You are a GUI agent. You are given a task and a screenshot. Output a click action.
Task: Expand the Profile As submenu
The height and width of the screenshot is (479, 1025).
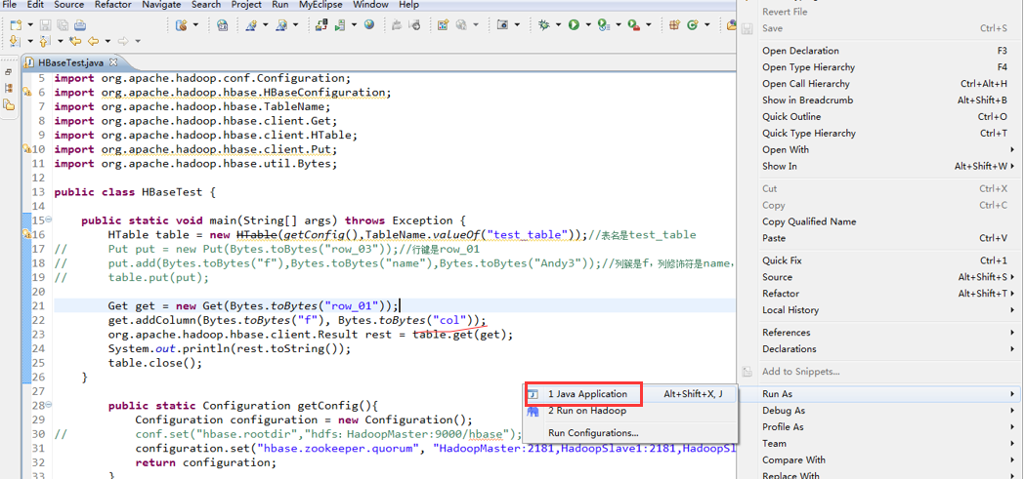(880, 426)
